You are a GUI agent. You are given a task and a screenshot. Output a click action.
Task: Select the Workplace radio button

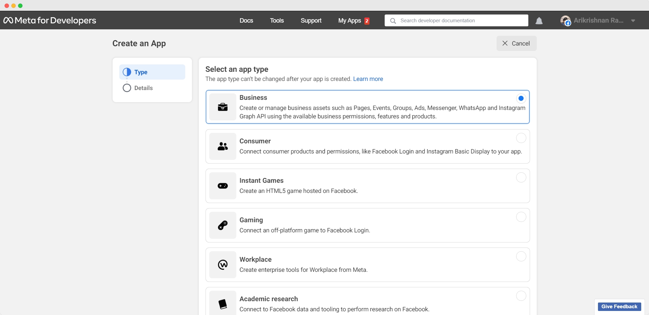coord(521,256)
